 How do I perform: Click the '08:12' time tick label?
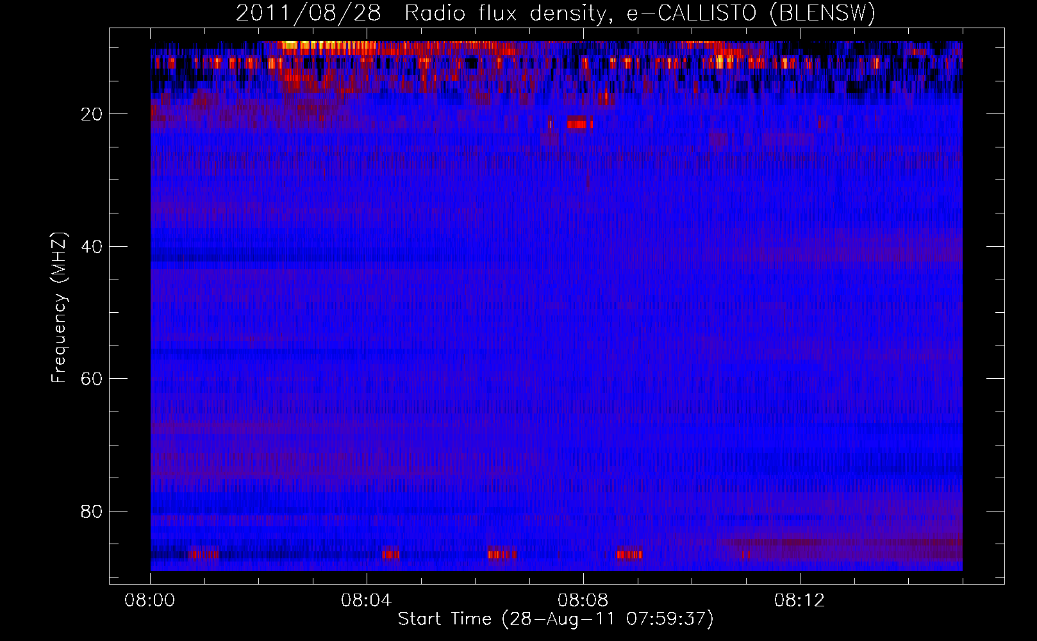(x=800, y=601)
